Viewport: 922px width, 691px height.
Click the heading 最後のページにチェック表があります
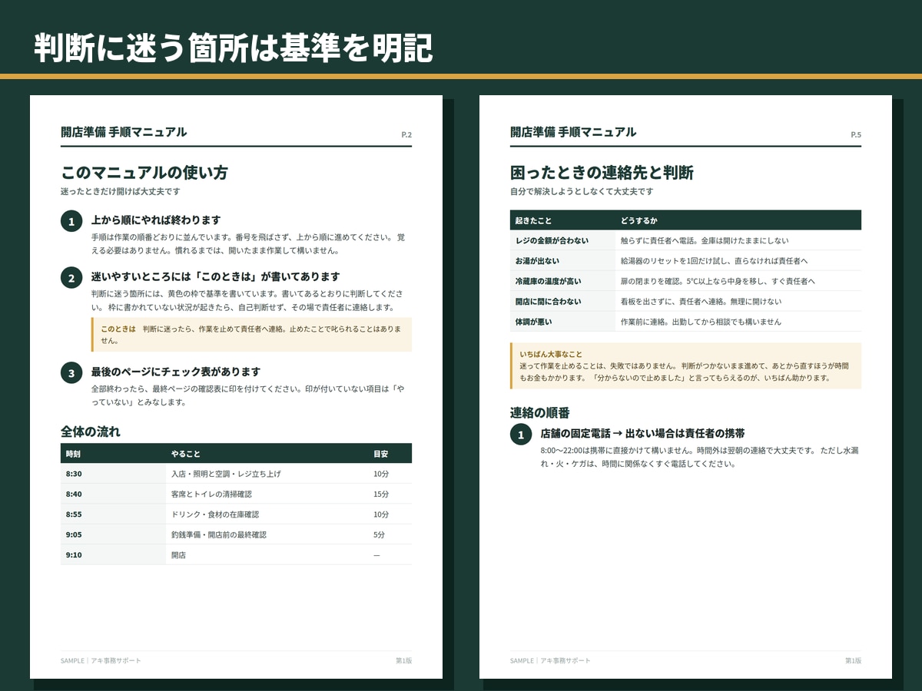coord(176,372)
